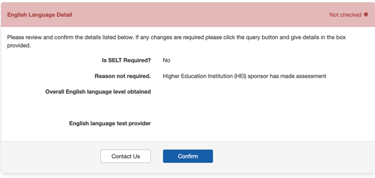Click the English Language Detail heading
Screen dimensions: 375x178
click(x=39, y=15)
